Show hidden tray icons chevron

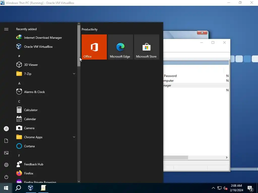point(213,188)
